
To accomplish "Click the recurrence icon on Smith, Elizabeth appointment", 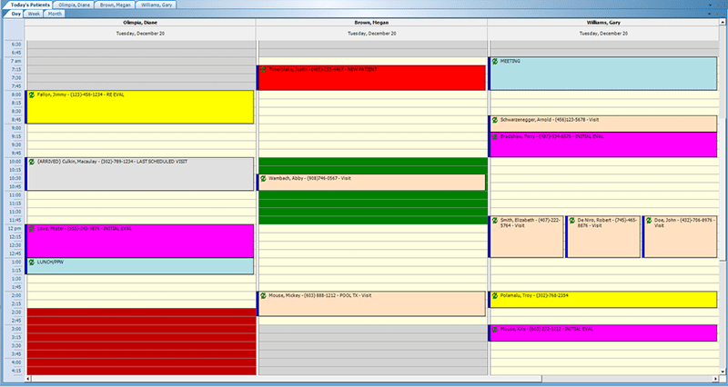I will [495, 221].
